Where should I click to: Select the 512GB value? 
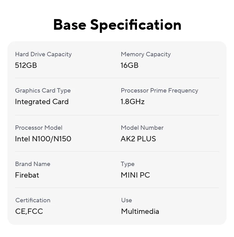(x=26, y=65)
